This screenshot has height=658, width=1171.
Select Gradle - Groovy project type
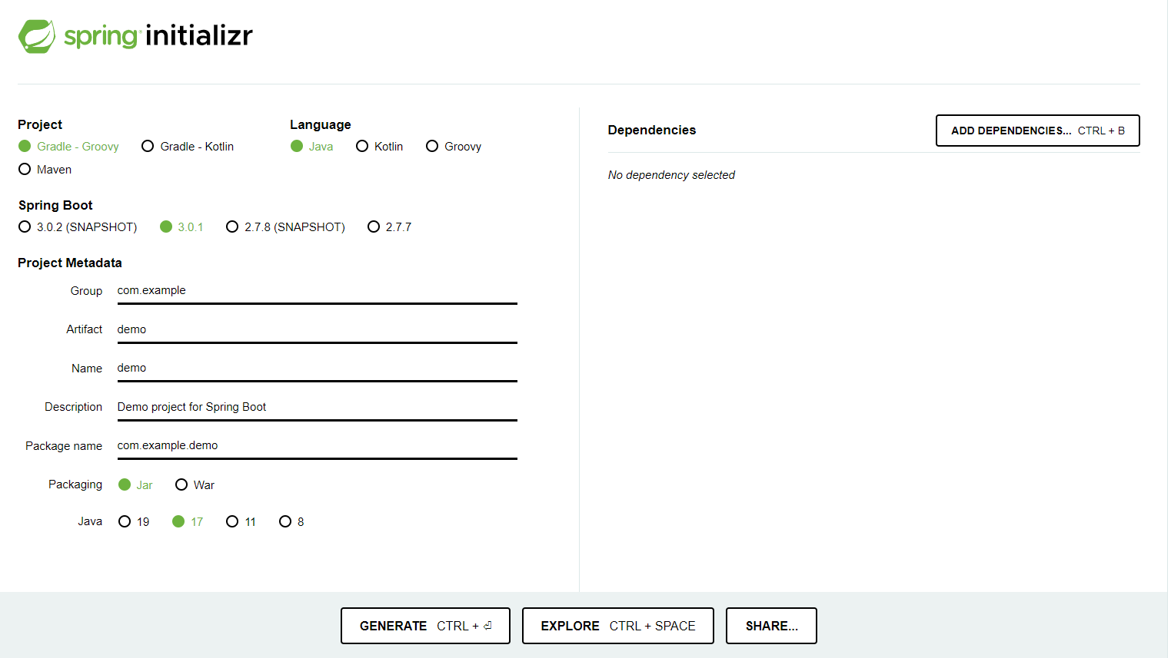(x=69, y=147)
